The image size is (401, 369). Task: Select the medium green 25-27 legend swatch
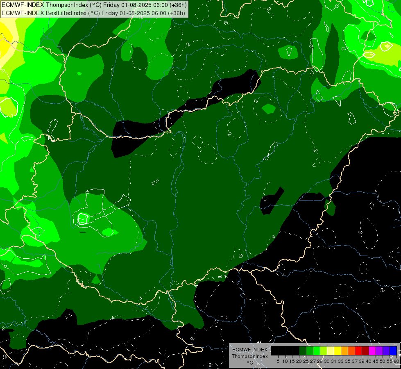pos(309,351)
